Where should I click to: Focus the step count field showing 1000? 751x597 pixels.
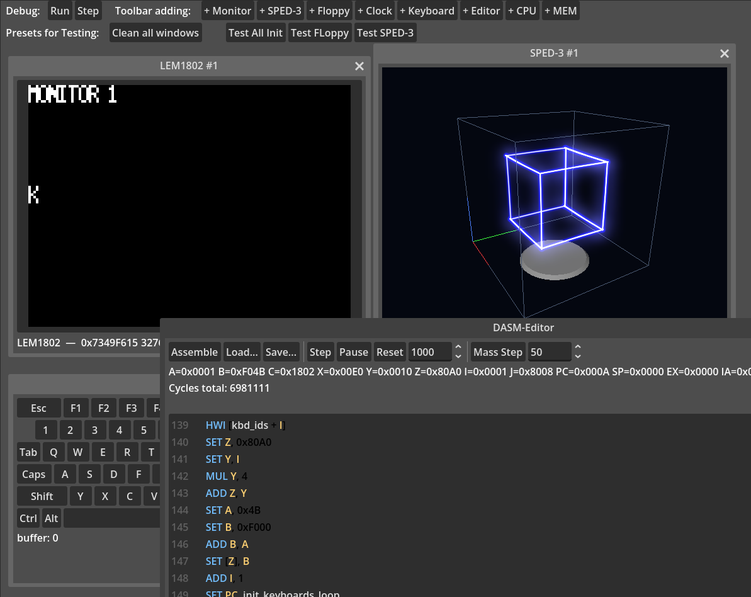(430, 352)
